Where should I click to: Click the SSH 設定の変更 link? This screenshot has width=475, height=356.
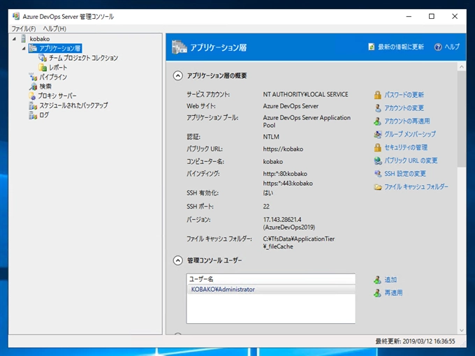tap(405, 174)
